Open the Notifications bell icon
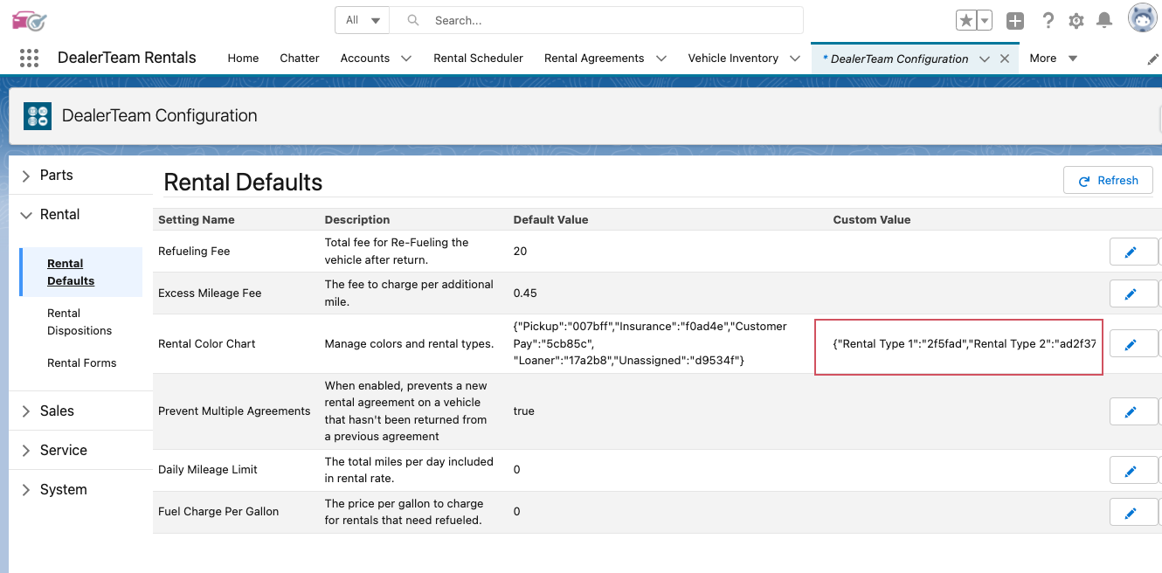 click(1104, 20)
